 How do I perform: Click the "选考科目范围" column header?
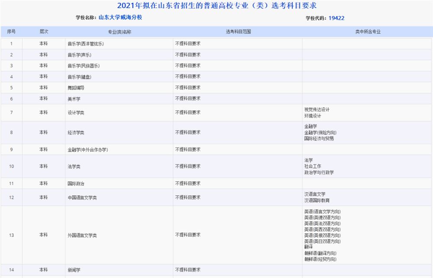point(238,32)
